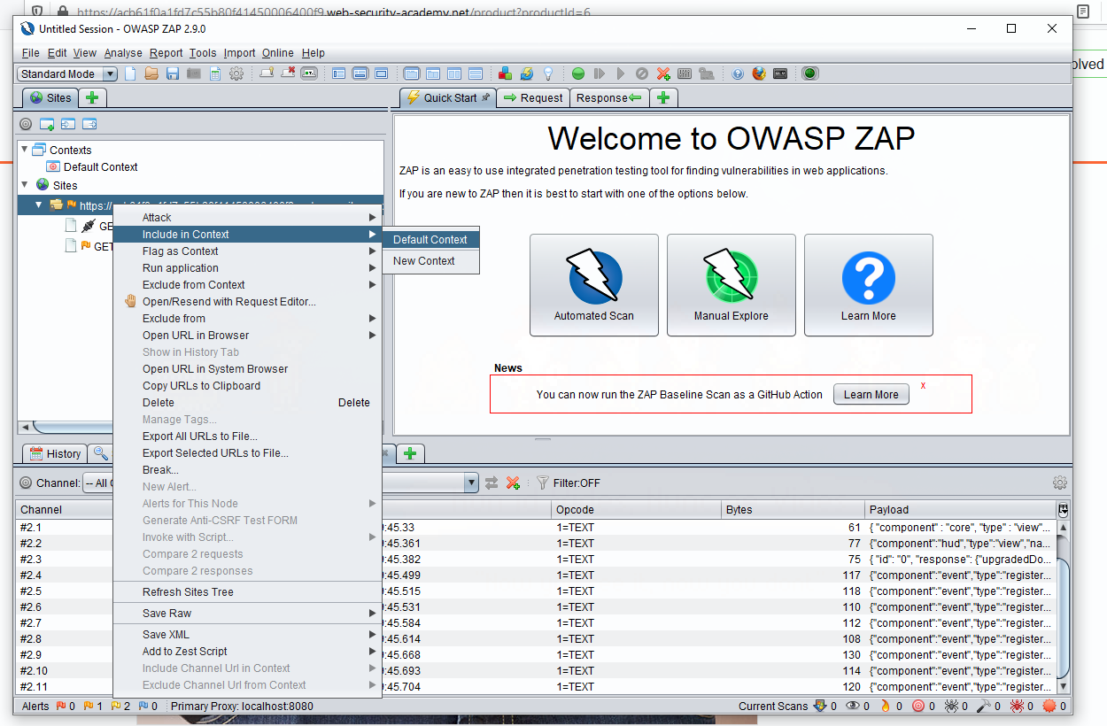Click the Manual Explore button

click(x=732, y=285)
